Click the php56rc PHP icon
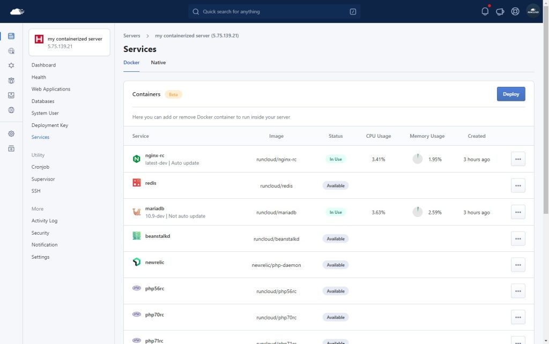 [137, 288]
